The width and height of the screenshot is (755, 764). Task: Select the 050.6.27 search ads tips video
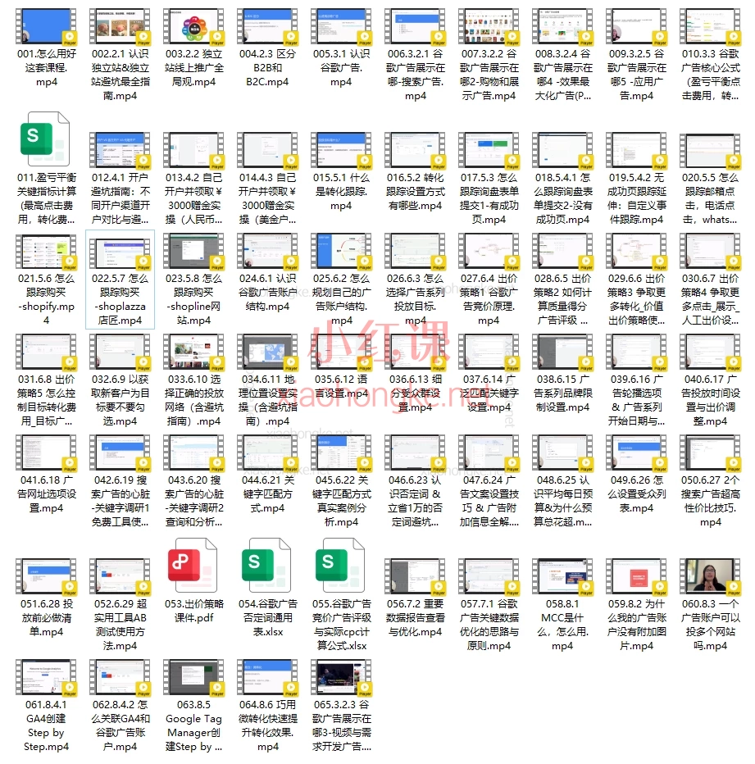coord(711,456)
